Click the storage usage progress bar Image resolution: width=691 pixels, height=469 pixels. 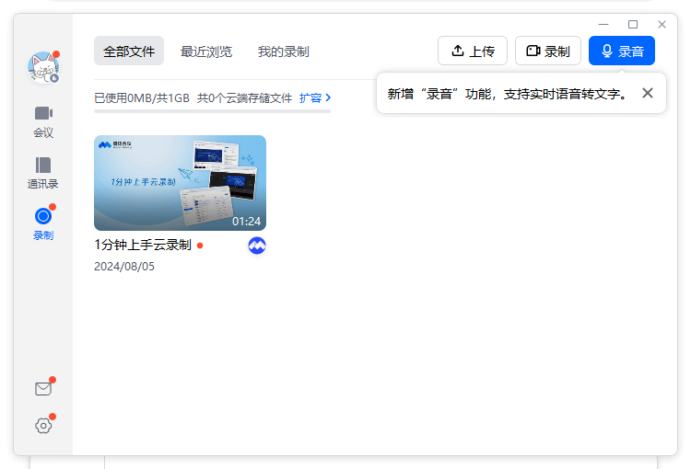(212, 110)
